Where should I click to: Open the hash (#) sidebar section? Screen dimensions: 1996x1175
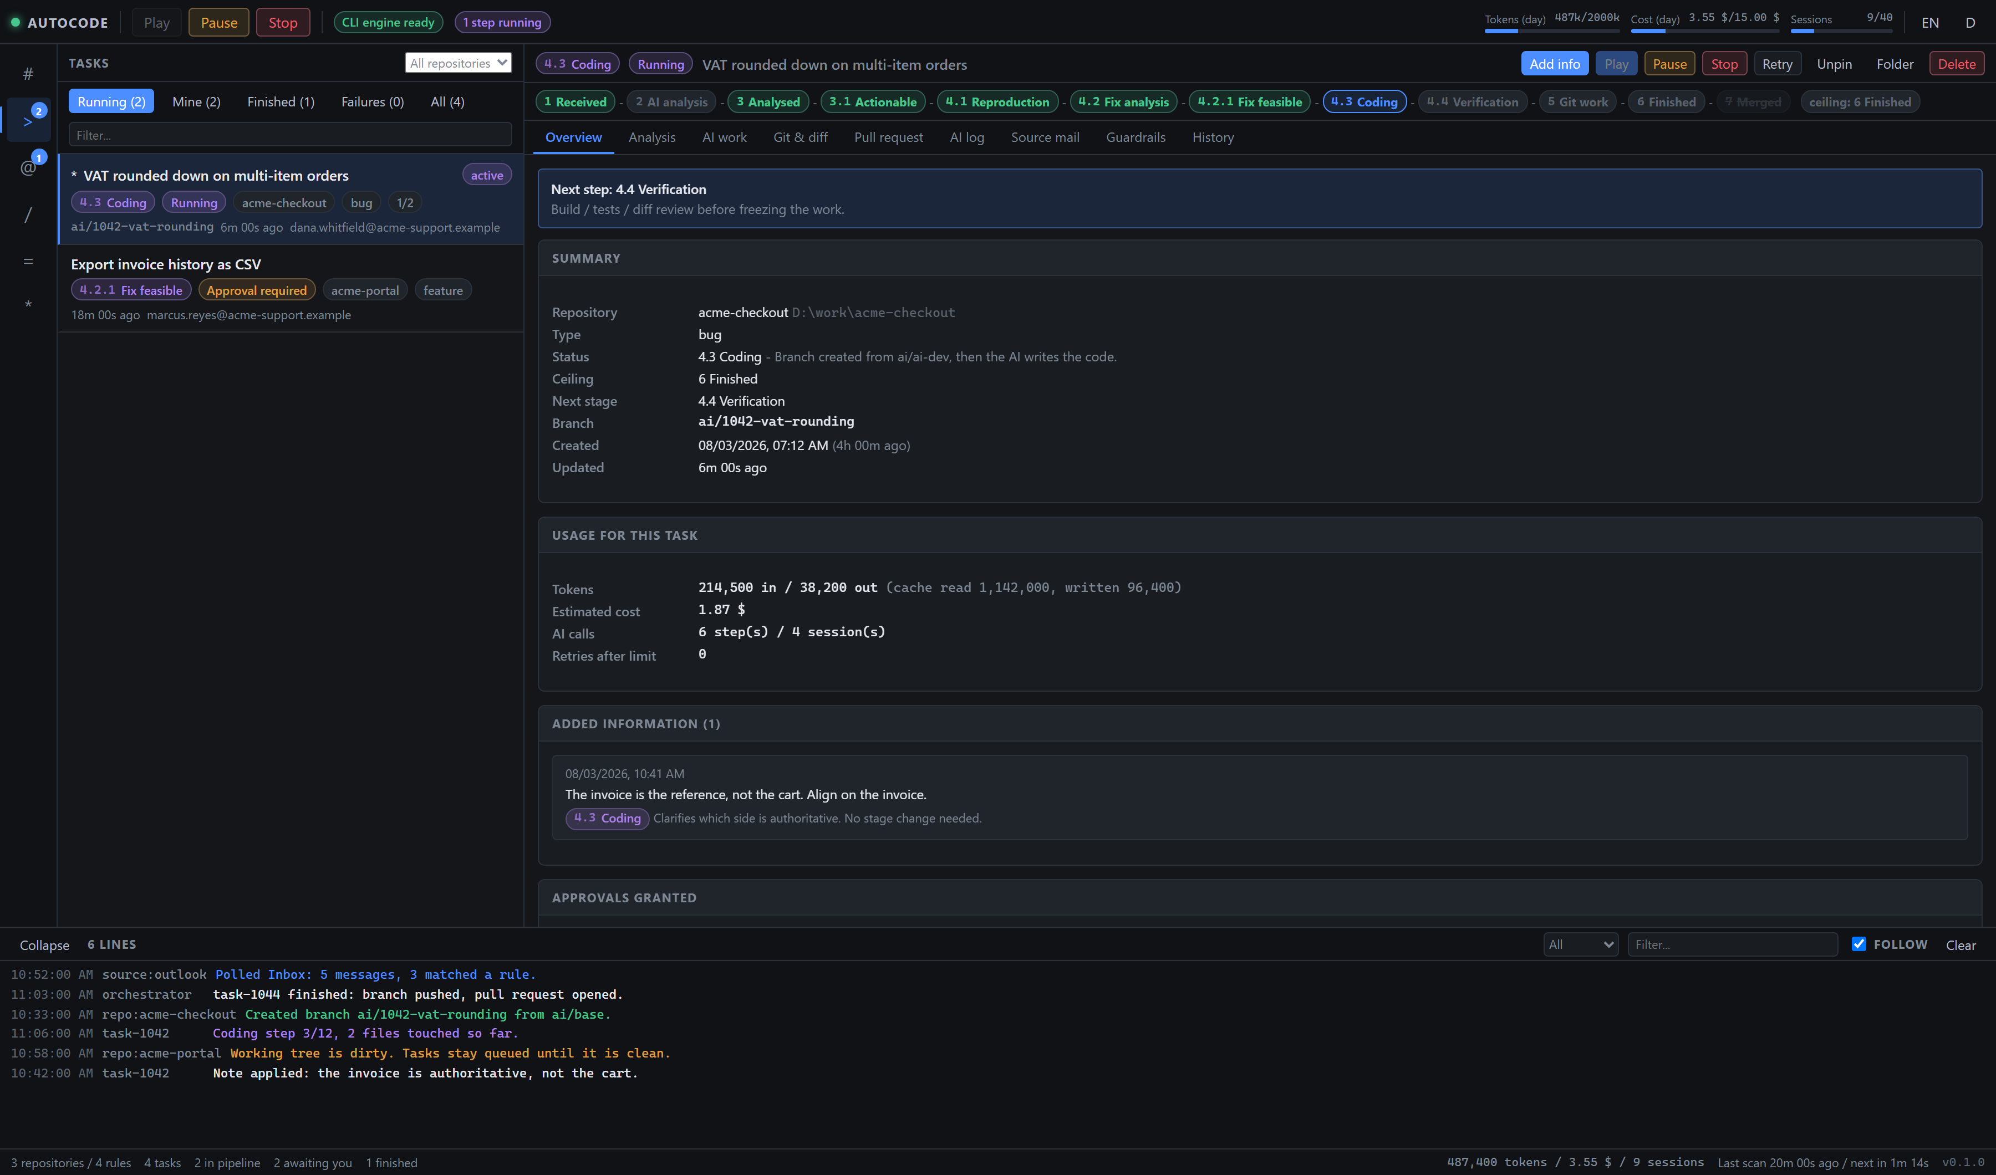pos(28,74)
